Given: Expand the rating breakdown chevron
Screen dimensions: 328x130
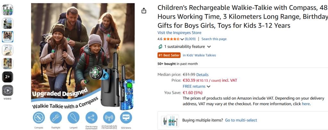Looking at the screenshot, I should click(182, 39).
